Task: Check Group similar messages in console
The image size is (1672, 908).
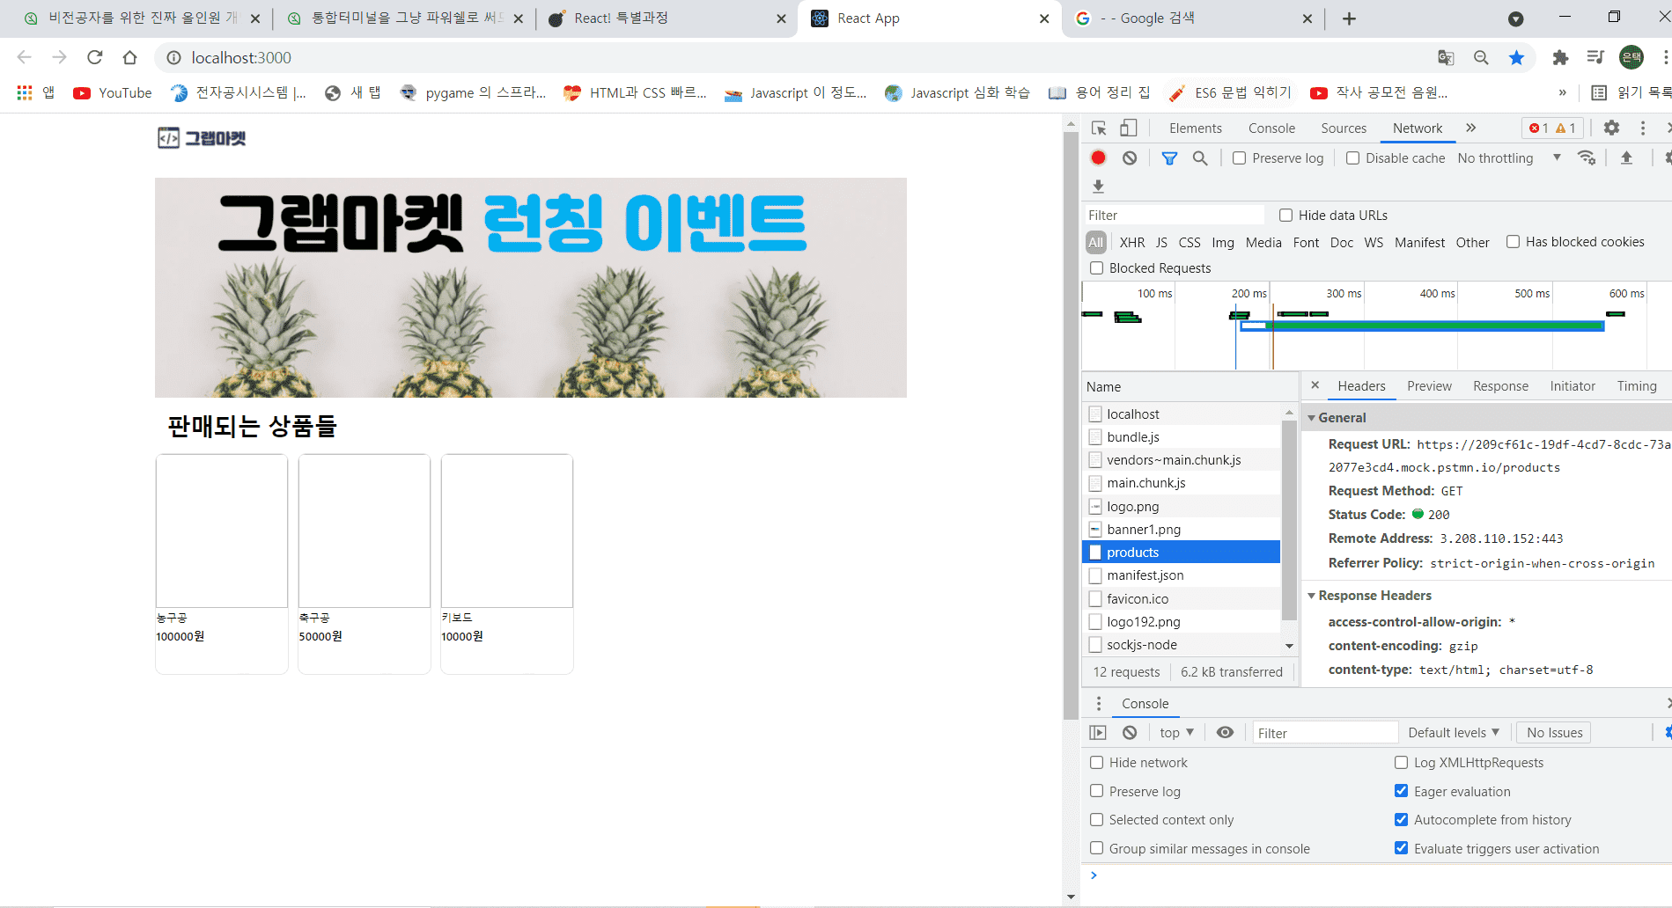Action: point(1096,849)
